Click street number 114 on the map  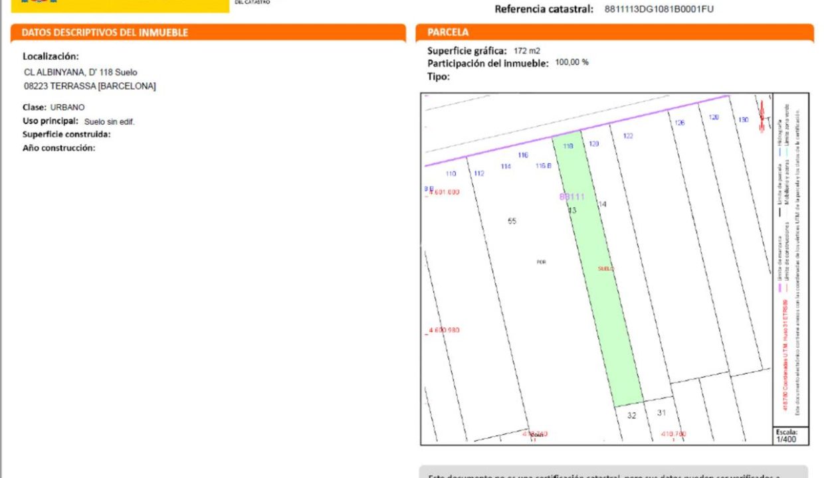click(x=506, y=167)
